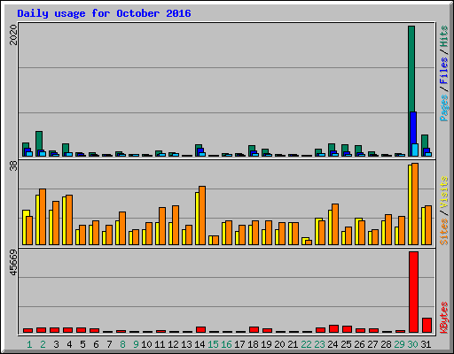The width and height of the screenshot is (454, 354).
Task: Click the red KBytes bar for day 14
Action: 200,329
